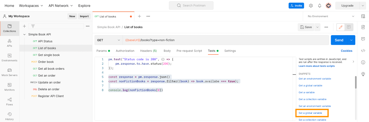Open the Save options dropdown arrow
The image size is (369, 122).
coord(317,27)
